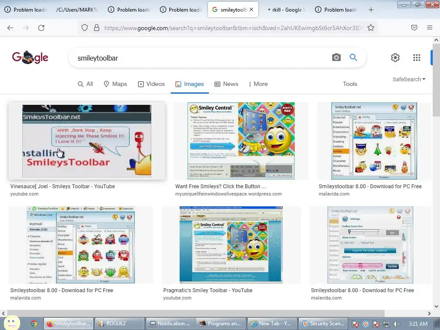Open Vinesauce Joel Smileys Toolbar thumbnail

pyautogui.click(x=87, y=141)
